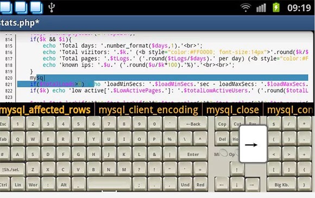Tap the Back (backspace) key

tap(193, 124)
